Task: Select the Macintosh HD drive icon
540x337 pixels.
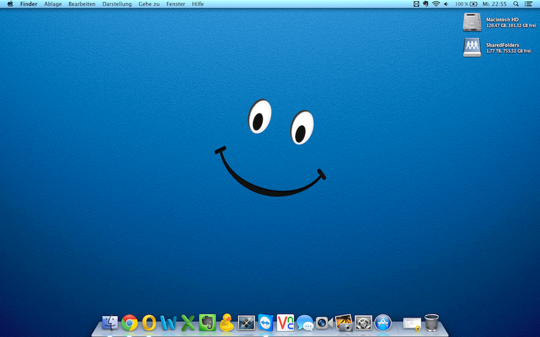Action: click(472, 22)
